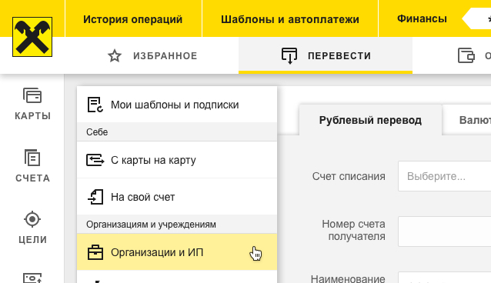This screenshot has width=491, height=283.
Task: Click the card-to-card arrows icon
Action: tap(95, 160)
